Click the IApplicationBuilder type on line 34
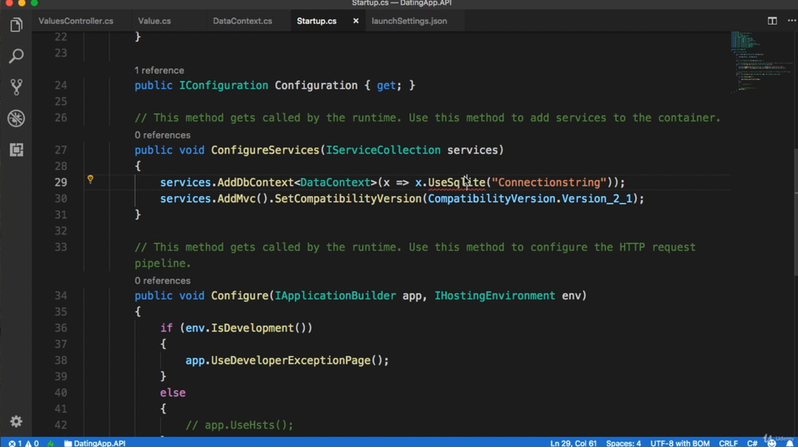 coord(335,296)
